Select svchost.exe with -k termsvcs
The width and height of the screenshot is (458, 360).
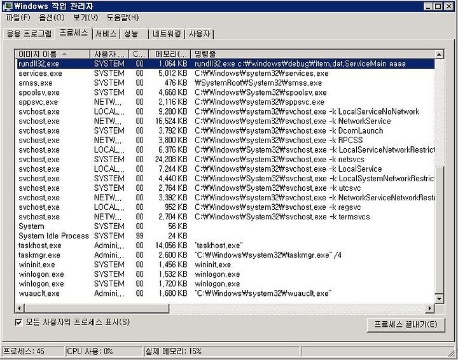point(225,217)
